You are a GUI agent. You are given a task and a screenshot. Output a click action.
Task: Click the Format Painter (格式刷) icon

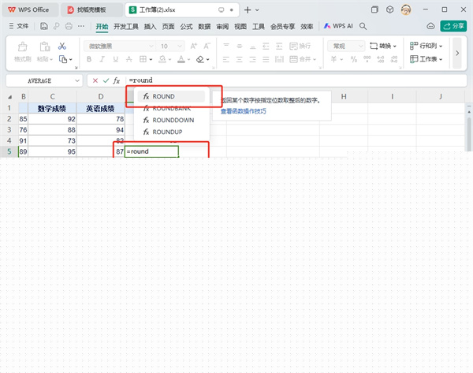23,47
